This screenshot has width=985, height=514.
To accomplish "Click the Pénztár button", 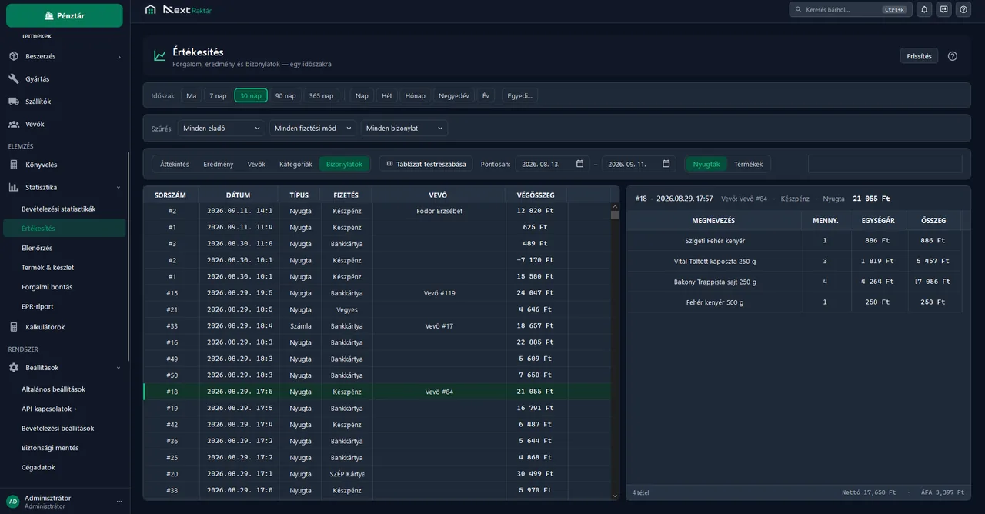I will pos(65,15).
